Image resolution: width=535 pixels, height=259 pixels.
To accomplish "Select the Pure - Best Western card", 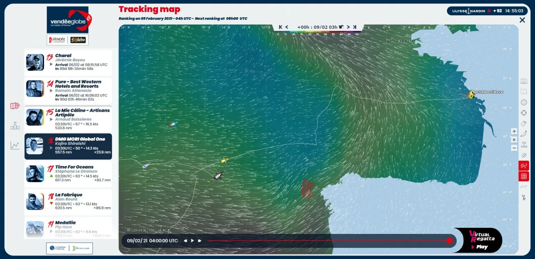I will (68, 90).
